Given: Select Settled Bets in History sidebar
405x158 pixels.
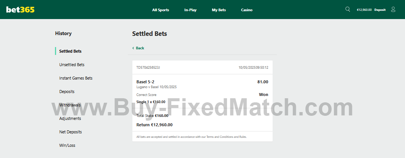Looking at the screenshot, I should coord(70,51).
